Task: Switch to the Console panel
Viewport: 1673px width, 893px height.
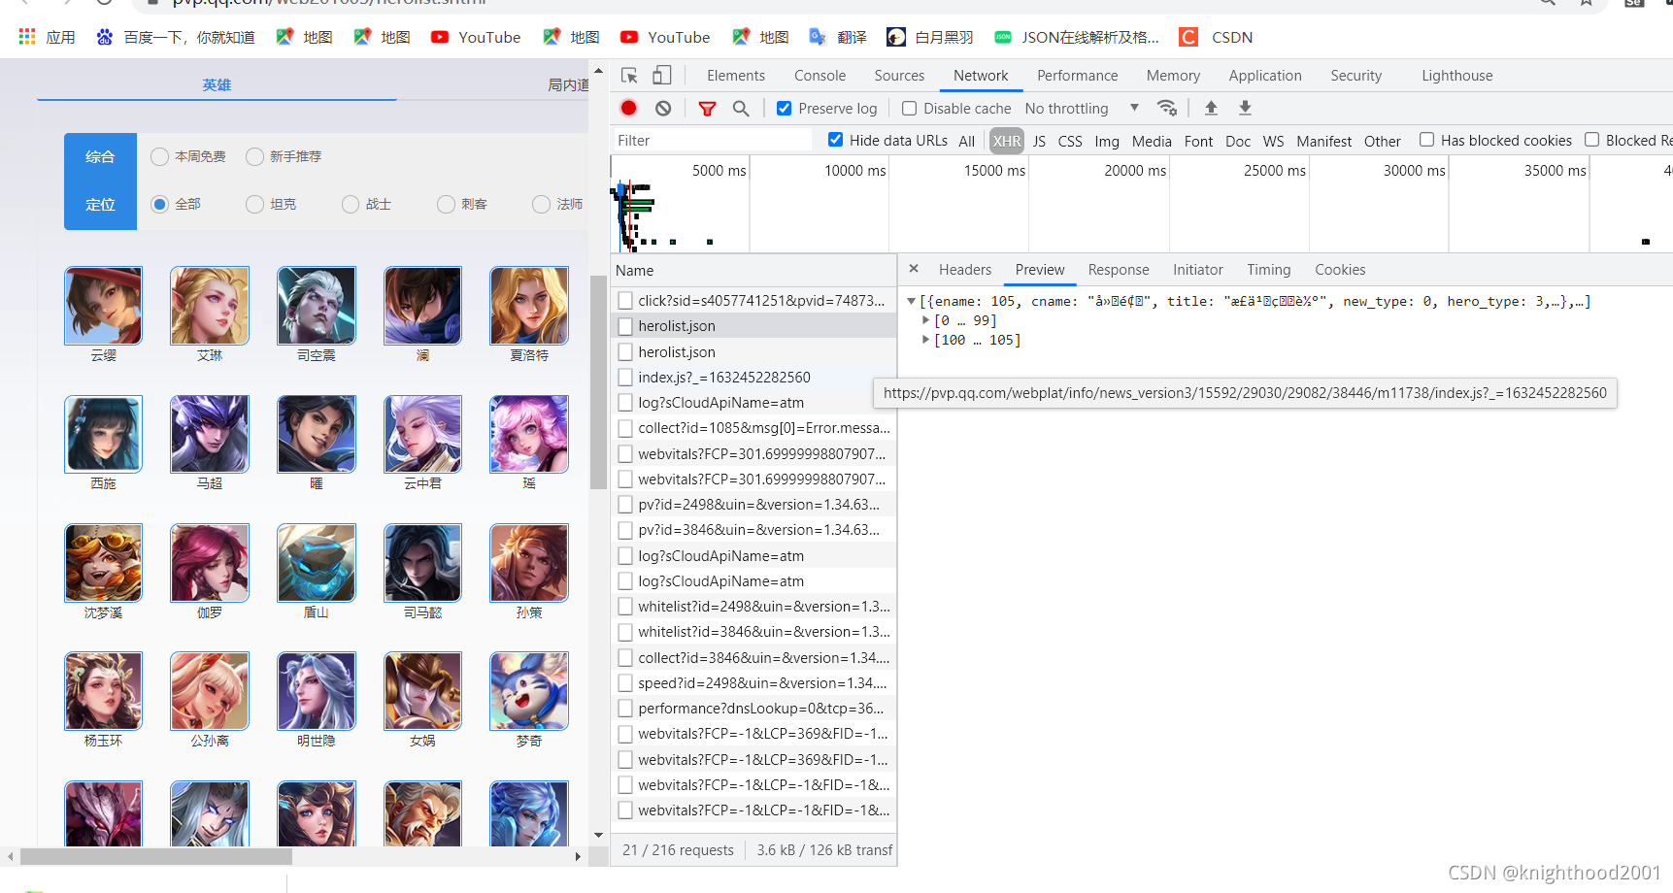Action: coord(820,76)
